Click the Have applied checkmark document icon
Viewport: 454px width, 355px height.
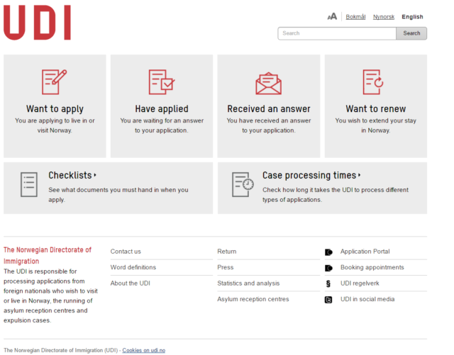[162, 82]
